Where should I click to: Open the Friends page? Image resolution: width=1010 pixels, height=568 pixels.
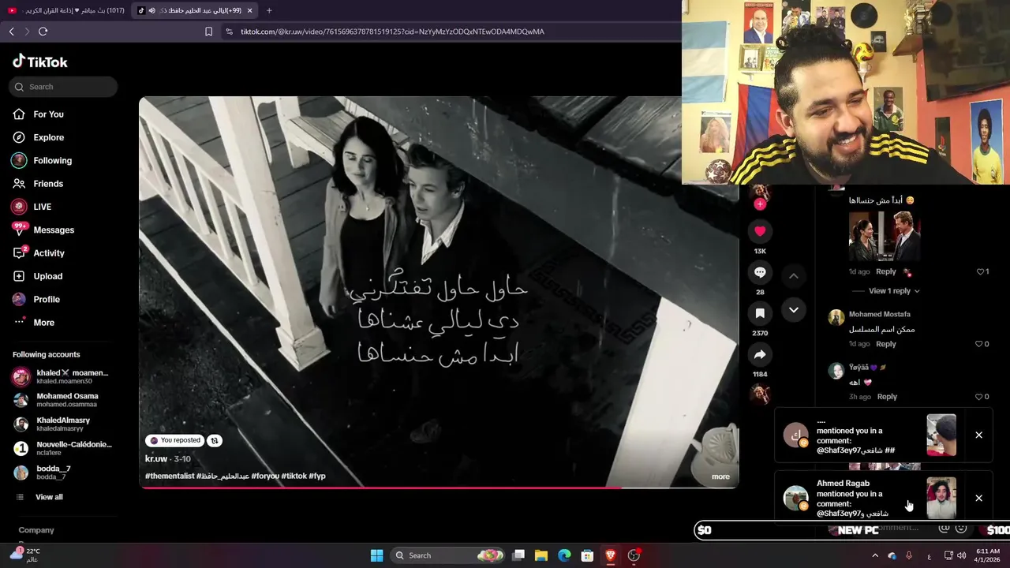tap(47, 184)
